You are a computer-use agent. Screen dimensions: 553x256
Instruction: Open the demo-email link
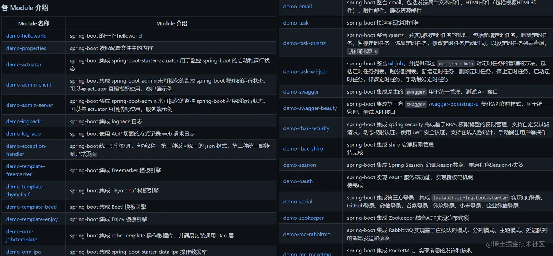(x=298, y=7)
